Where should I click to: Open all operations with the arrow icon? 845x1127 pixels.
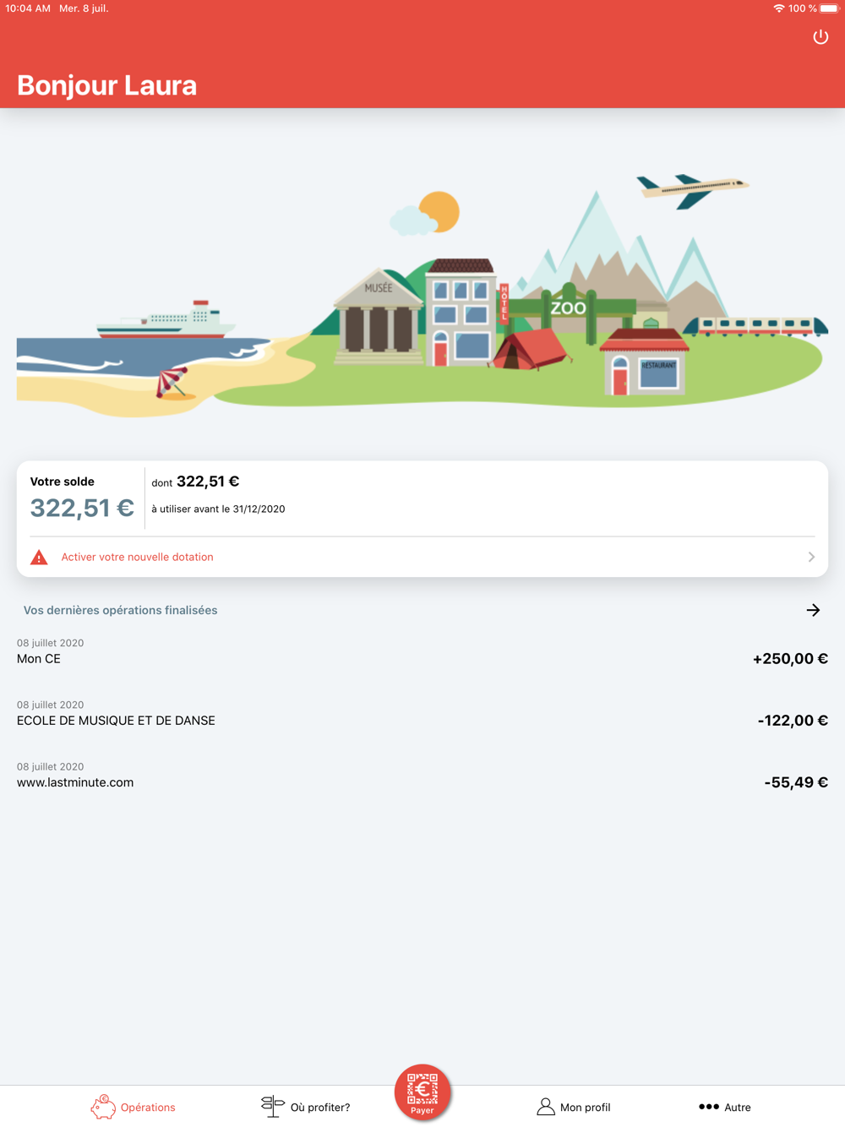813,610
